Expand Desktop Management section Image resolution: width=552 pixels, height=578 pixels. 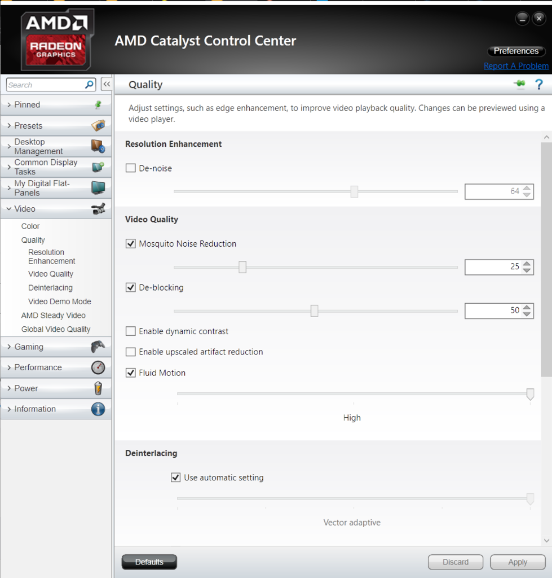click(9, 146)
